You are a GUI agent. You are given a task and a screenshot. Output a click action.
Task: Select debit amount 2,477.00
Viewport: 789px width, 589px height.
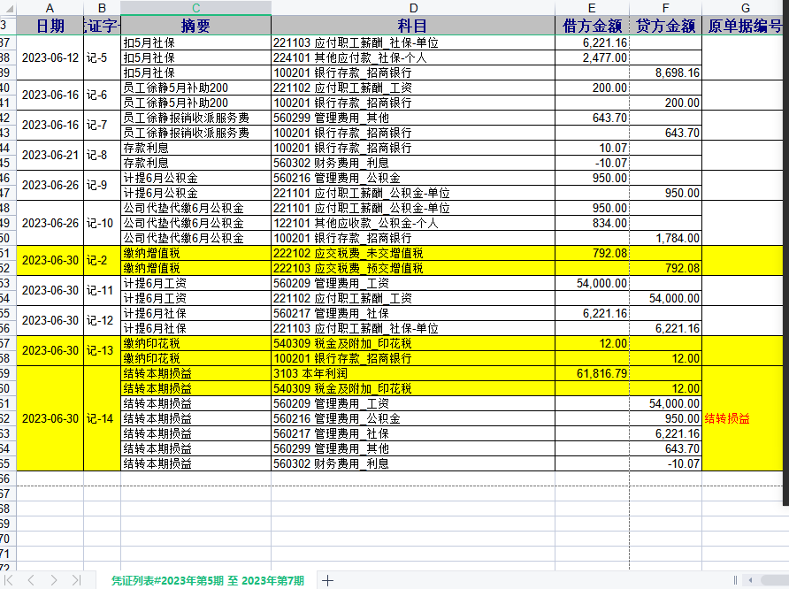(x=592, y=57)
